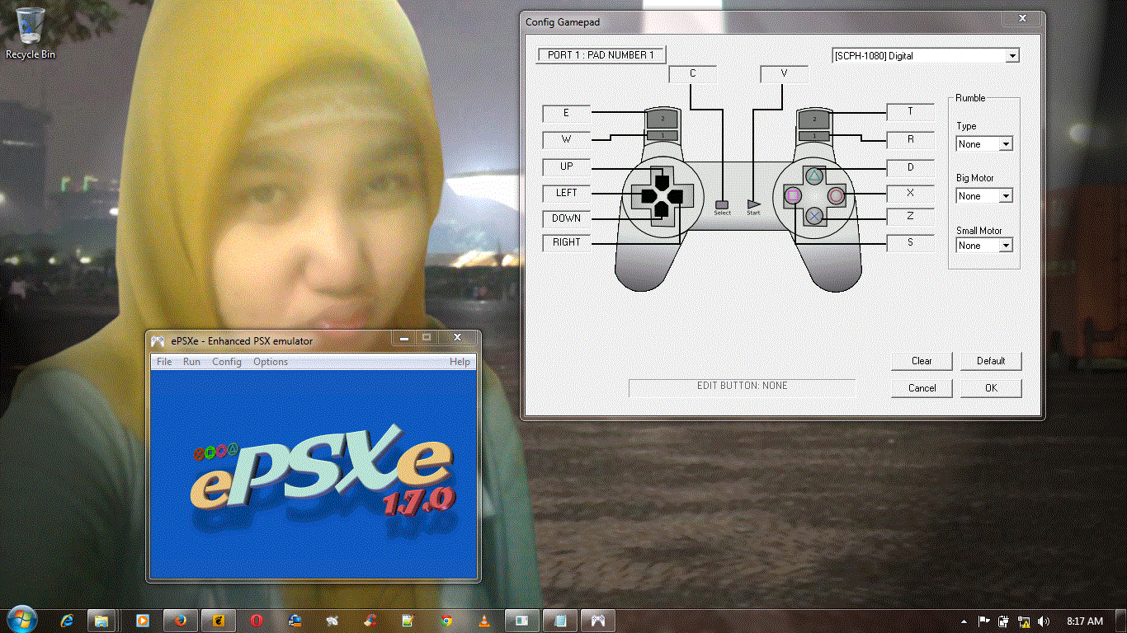The width and height of the screenshot is (1127, 633).
Task: Select the LEFT direction key field
Action: tap(567, 193)
